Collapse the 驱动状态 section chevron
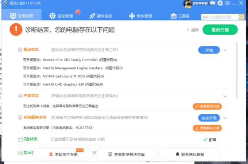Image resolution: width=248 pixels, height=164 pixels. 225,50
